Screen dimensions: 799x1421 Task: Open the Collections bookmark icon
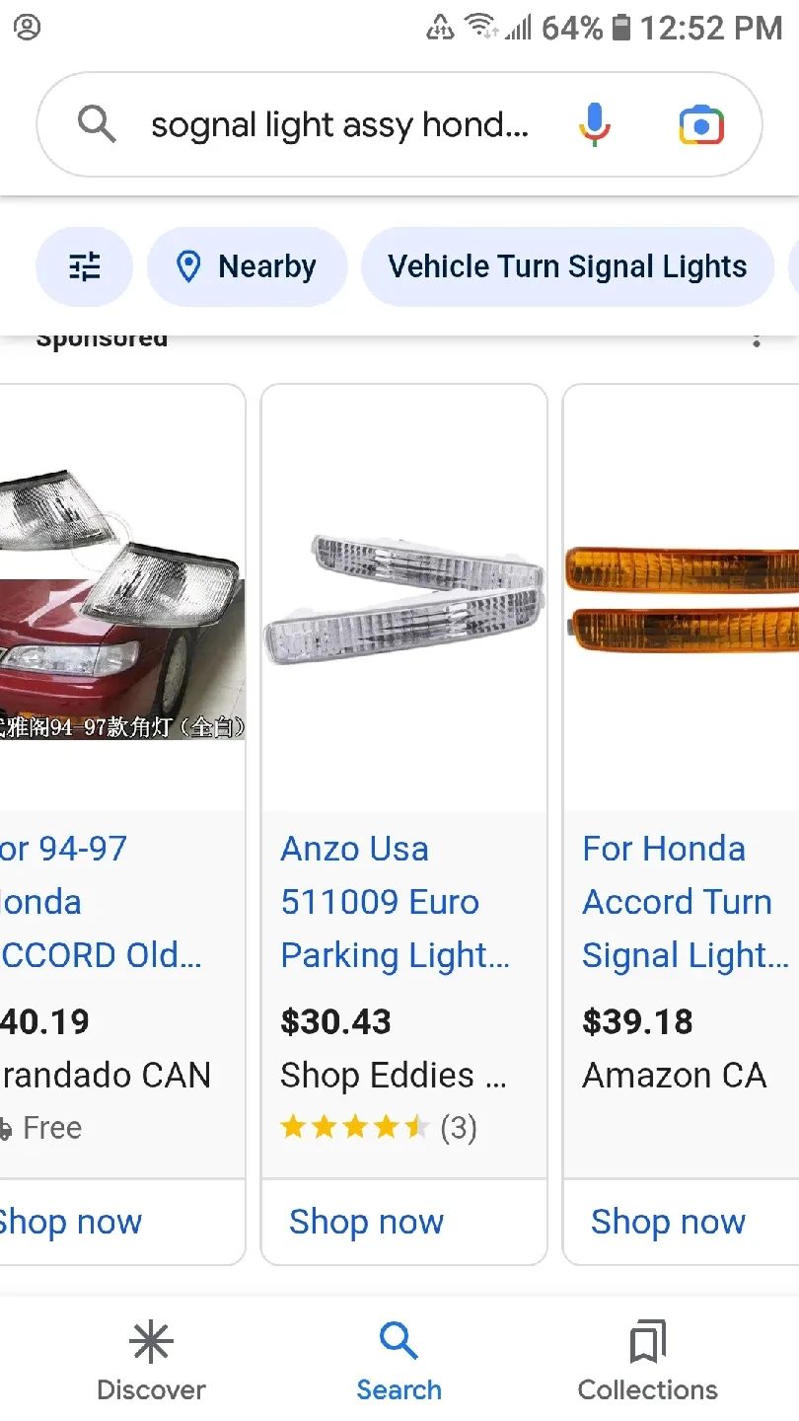(647, 1342)
